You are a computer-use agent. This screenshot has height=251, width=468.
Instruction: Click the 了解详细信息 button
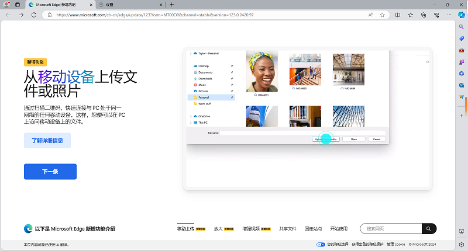coord(47,141)
